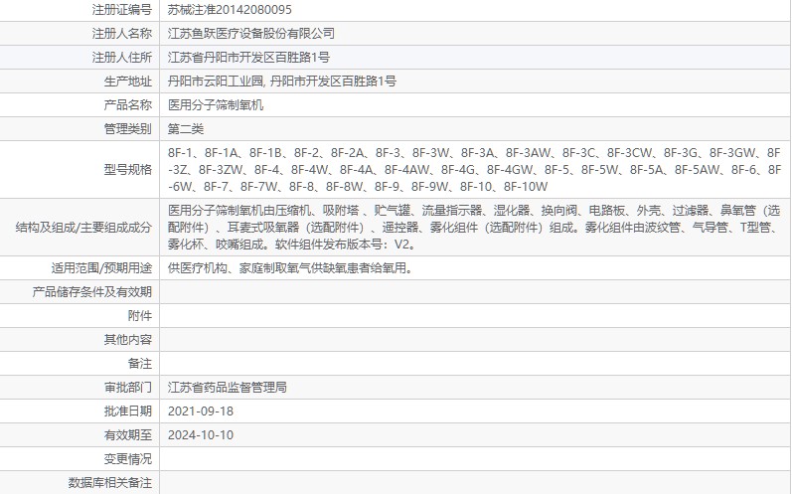Image resolution: width=792 pixels, height=494 pixels.
Task: Select expiry date 2024-10-10
Action: coord(201,435)
